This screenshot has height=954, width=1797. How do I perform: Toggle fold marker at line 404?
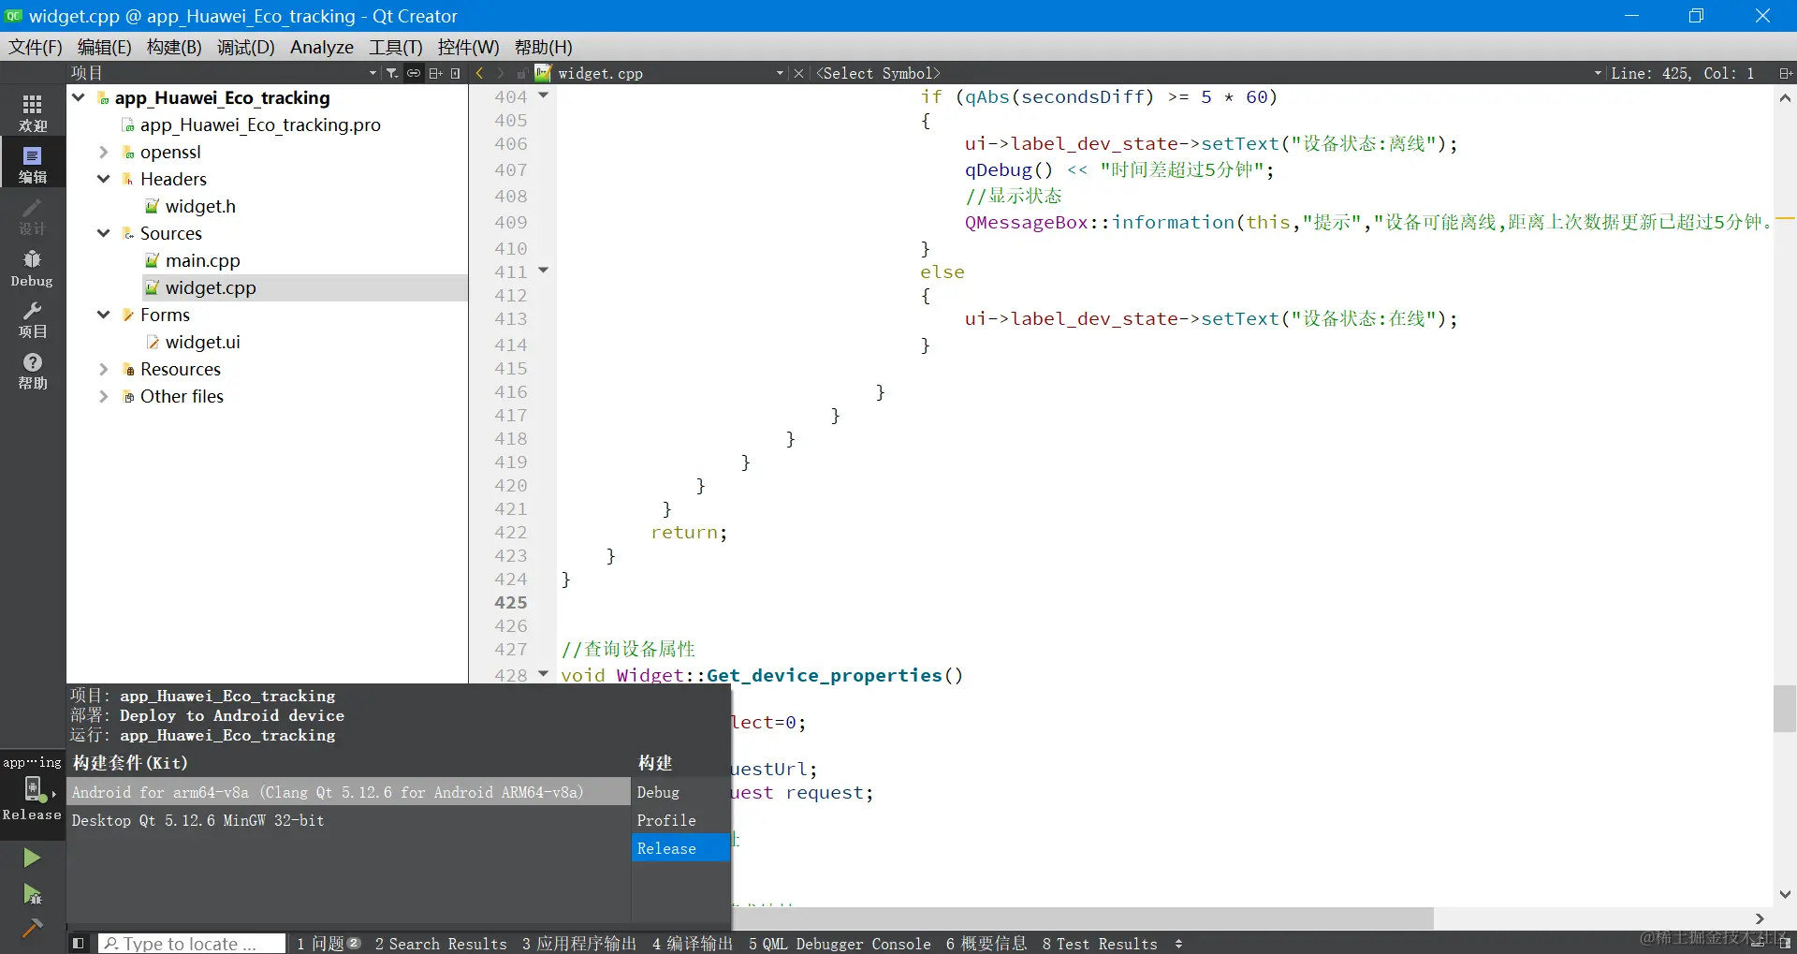[543, 95]
